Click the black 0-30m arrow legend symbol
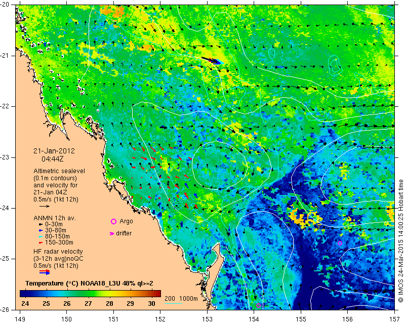 (x=40, y=224)
